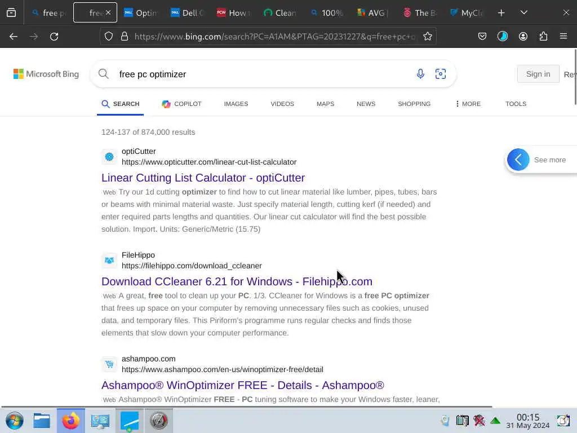
Task: Click the Firefox taskbar icon
Action: (70, 421)
